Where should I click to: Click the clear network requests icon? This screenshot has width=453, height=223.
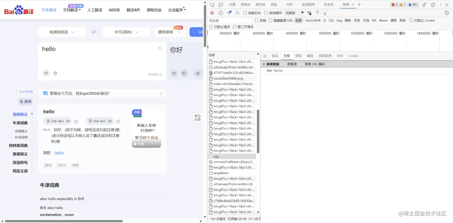[x=221, y=13]
